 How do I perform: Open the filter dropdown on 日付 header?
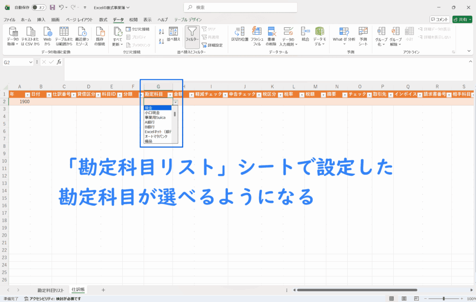click(48, 94)
